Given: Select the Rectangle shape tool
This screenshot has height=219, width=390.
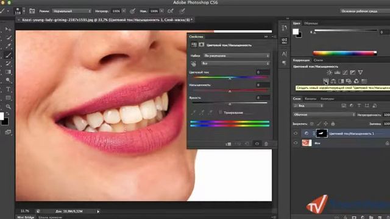Looking at the screenshot, I should (x=8, y=98).
